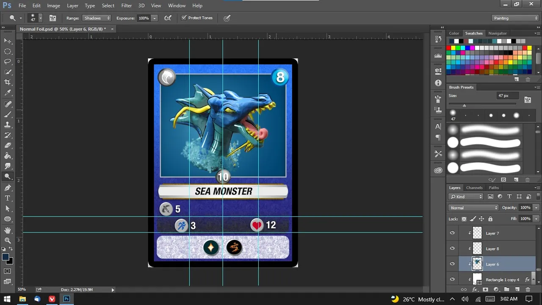This screenshot has height=305, width=542.
Task: Switch to the Paths tab
Action: point(494,188)
